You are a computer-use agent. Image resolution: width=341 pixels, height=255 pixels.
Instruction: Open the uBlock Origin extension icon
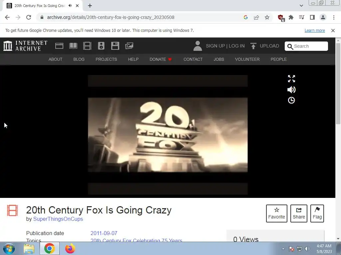(x=281, y=18)
